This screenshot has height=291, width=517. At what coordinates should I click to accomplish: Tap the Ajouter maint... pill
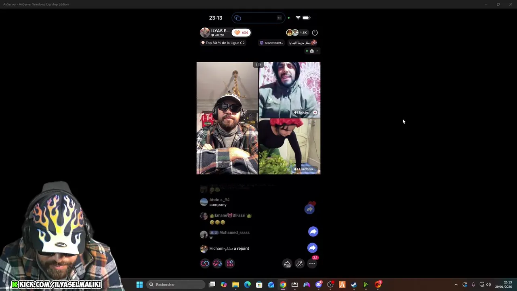click(x=271, y=42)
